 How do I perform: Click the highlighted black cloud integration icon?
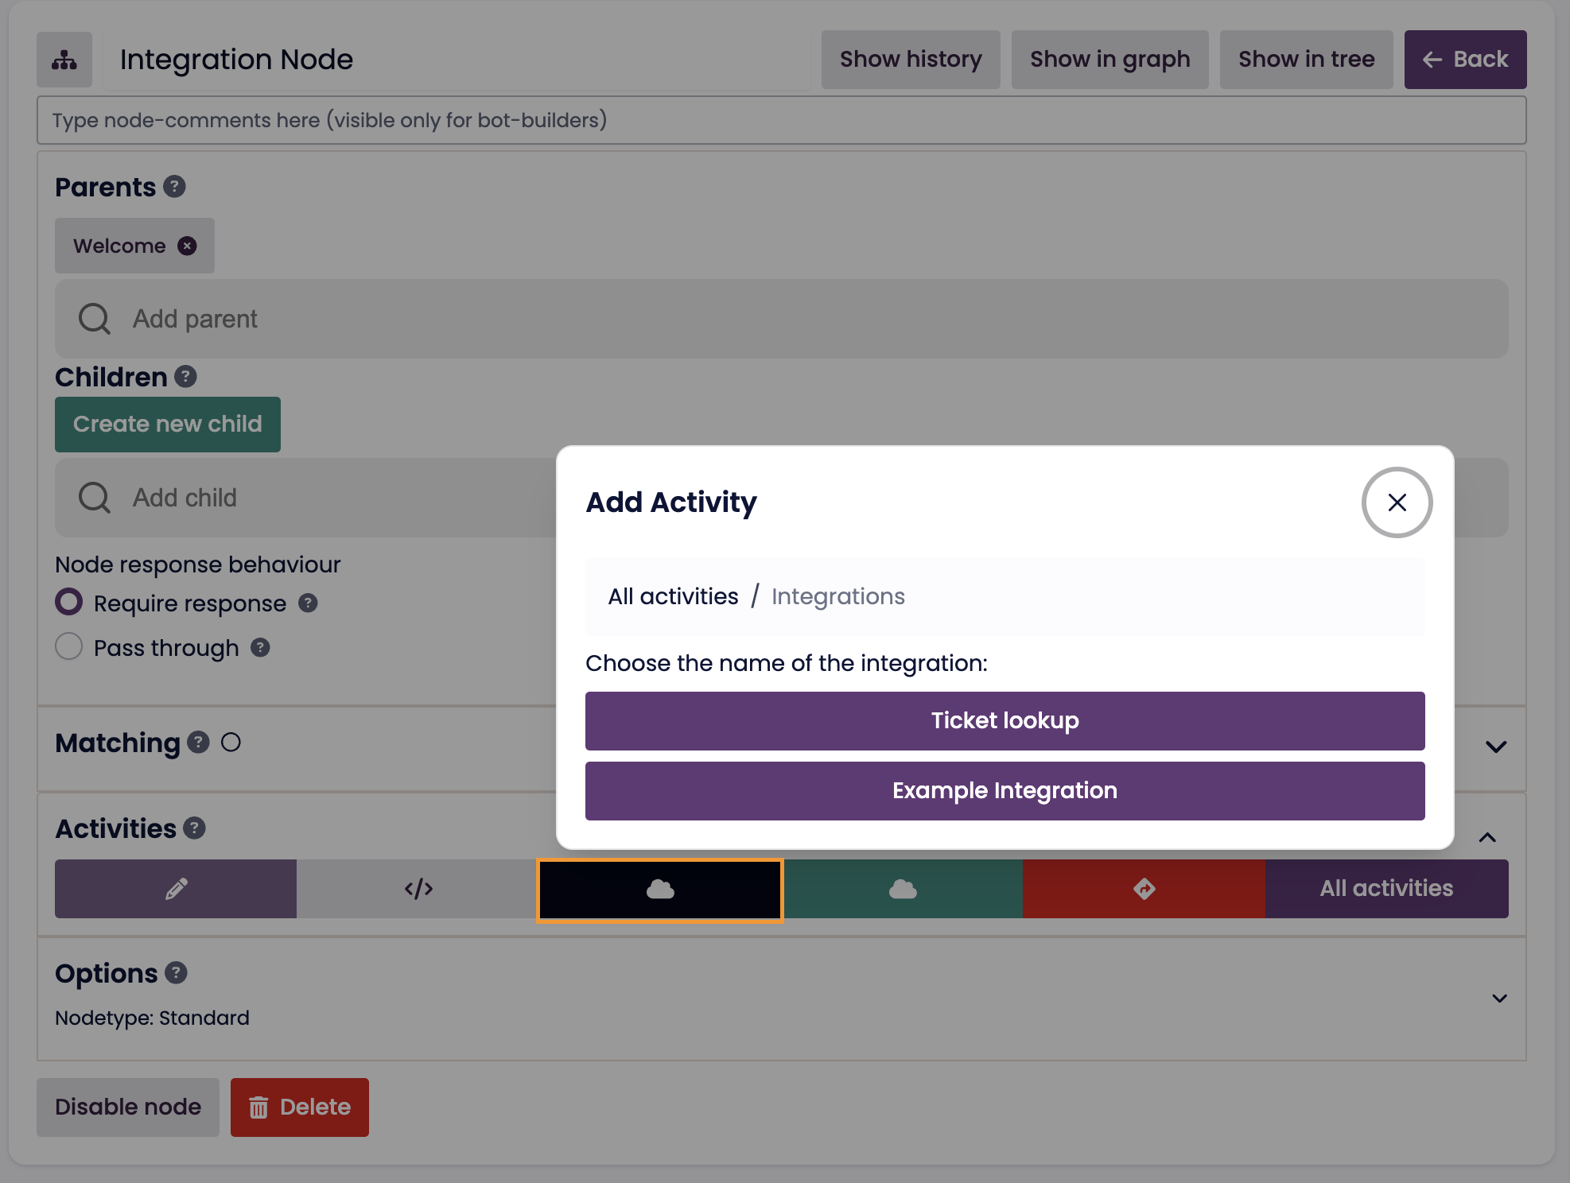[x=660, y=890]
